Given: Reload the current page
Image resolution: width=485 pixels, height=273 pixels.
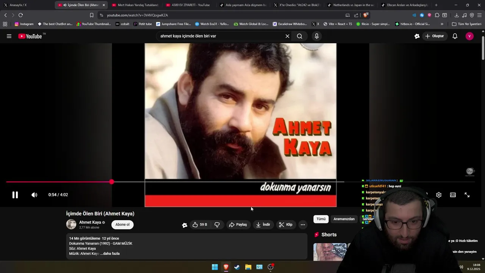Looking at the screenshot, I should coord(20,15).
